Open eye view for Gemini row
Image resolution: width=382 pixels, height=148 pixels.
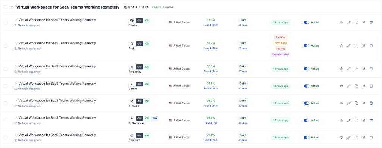coord(341,86)
